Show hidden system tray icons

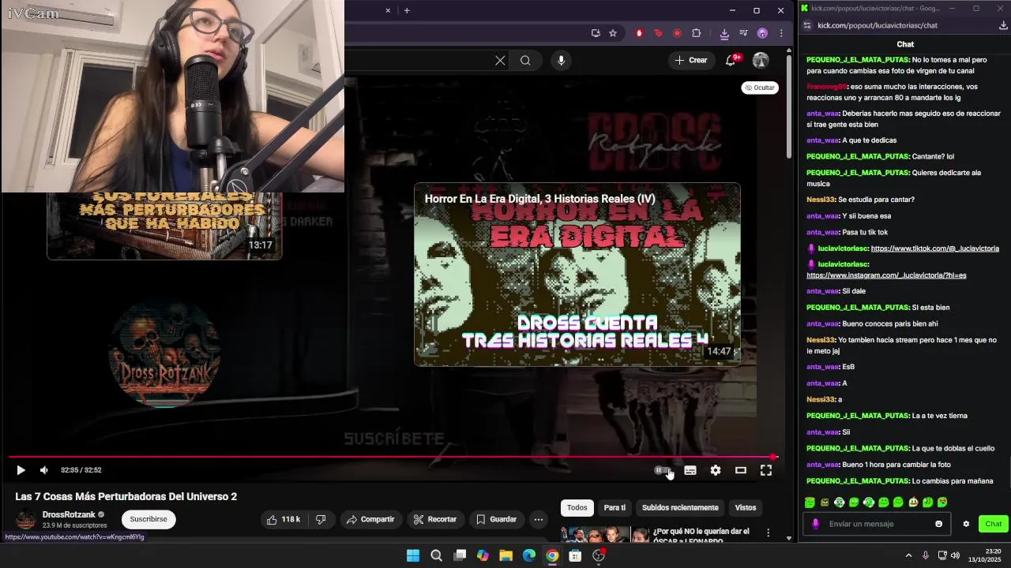[908, 555]
